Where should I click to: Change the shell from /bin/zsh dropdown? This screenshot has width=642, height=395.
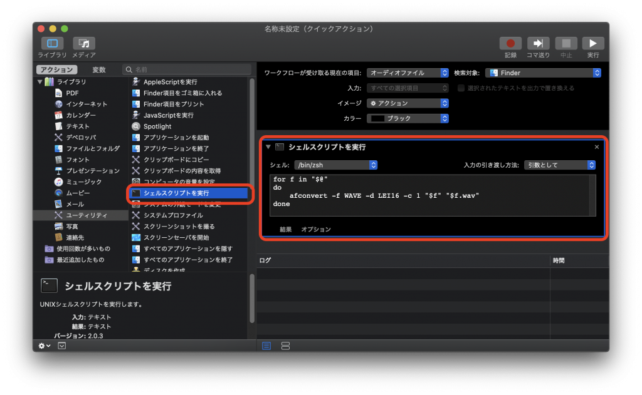pyautogui.click(x=335, y=165)
